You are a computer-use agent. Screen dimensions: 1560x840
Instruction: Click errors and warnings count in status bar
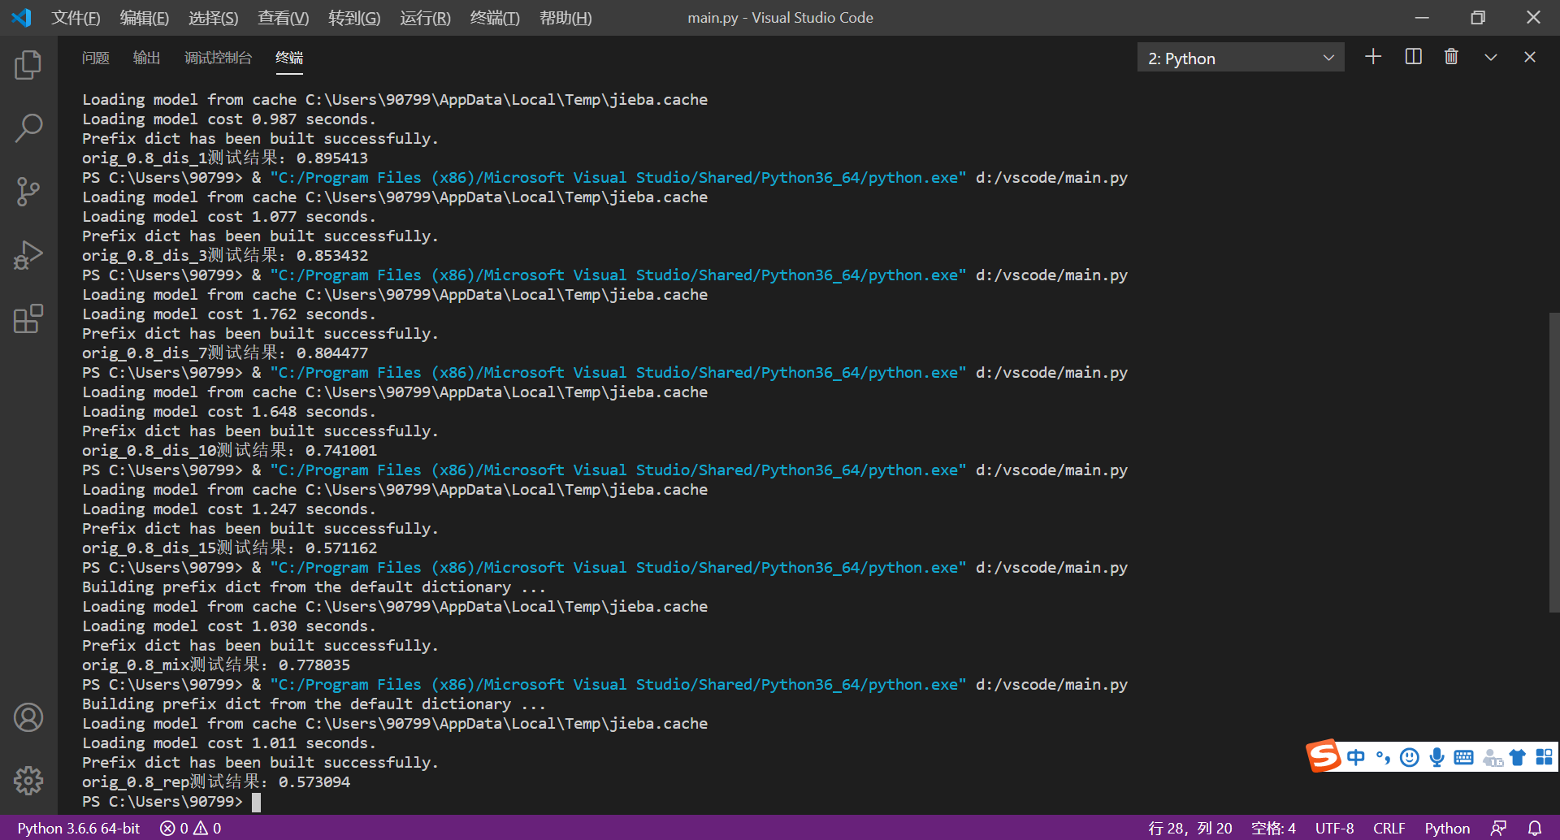click(191, 828)
